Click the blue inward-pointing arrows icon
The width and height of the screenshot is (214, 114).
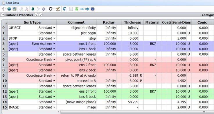point(82,9)
